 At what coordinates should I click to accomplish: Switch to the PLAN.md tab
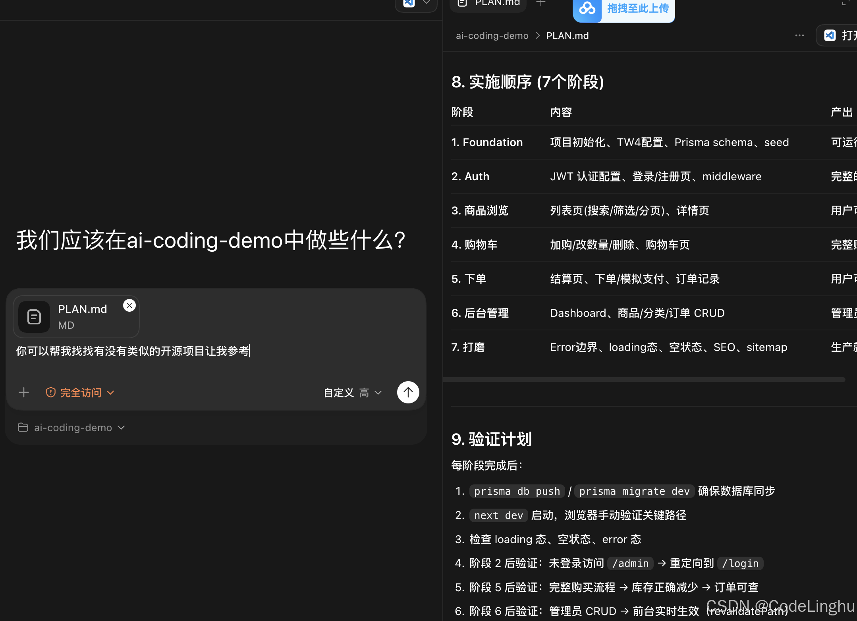[488, 3]
